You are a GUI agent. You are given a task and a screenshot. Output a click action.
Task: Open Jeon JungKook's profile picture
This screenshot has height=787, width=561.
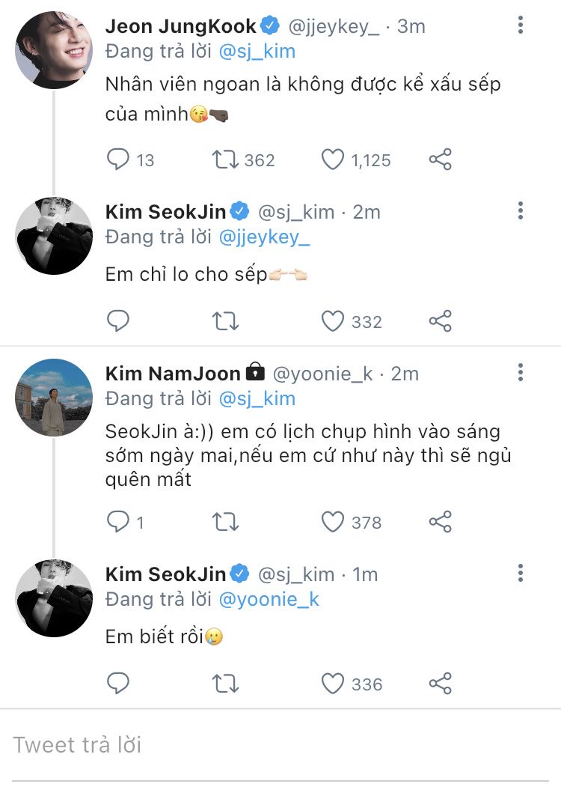tap(54, 50)
